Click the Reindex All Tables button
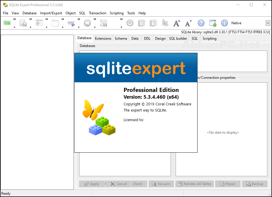This screenshot has width=272, height=197. [195, 184]
